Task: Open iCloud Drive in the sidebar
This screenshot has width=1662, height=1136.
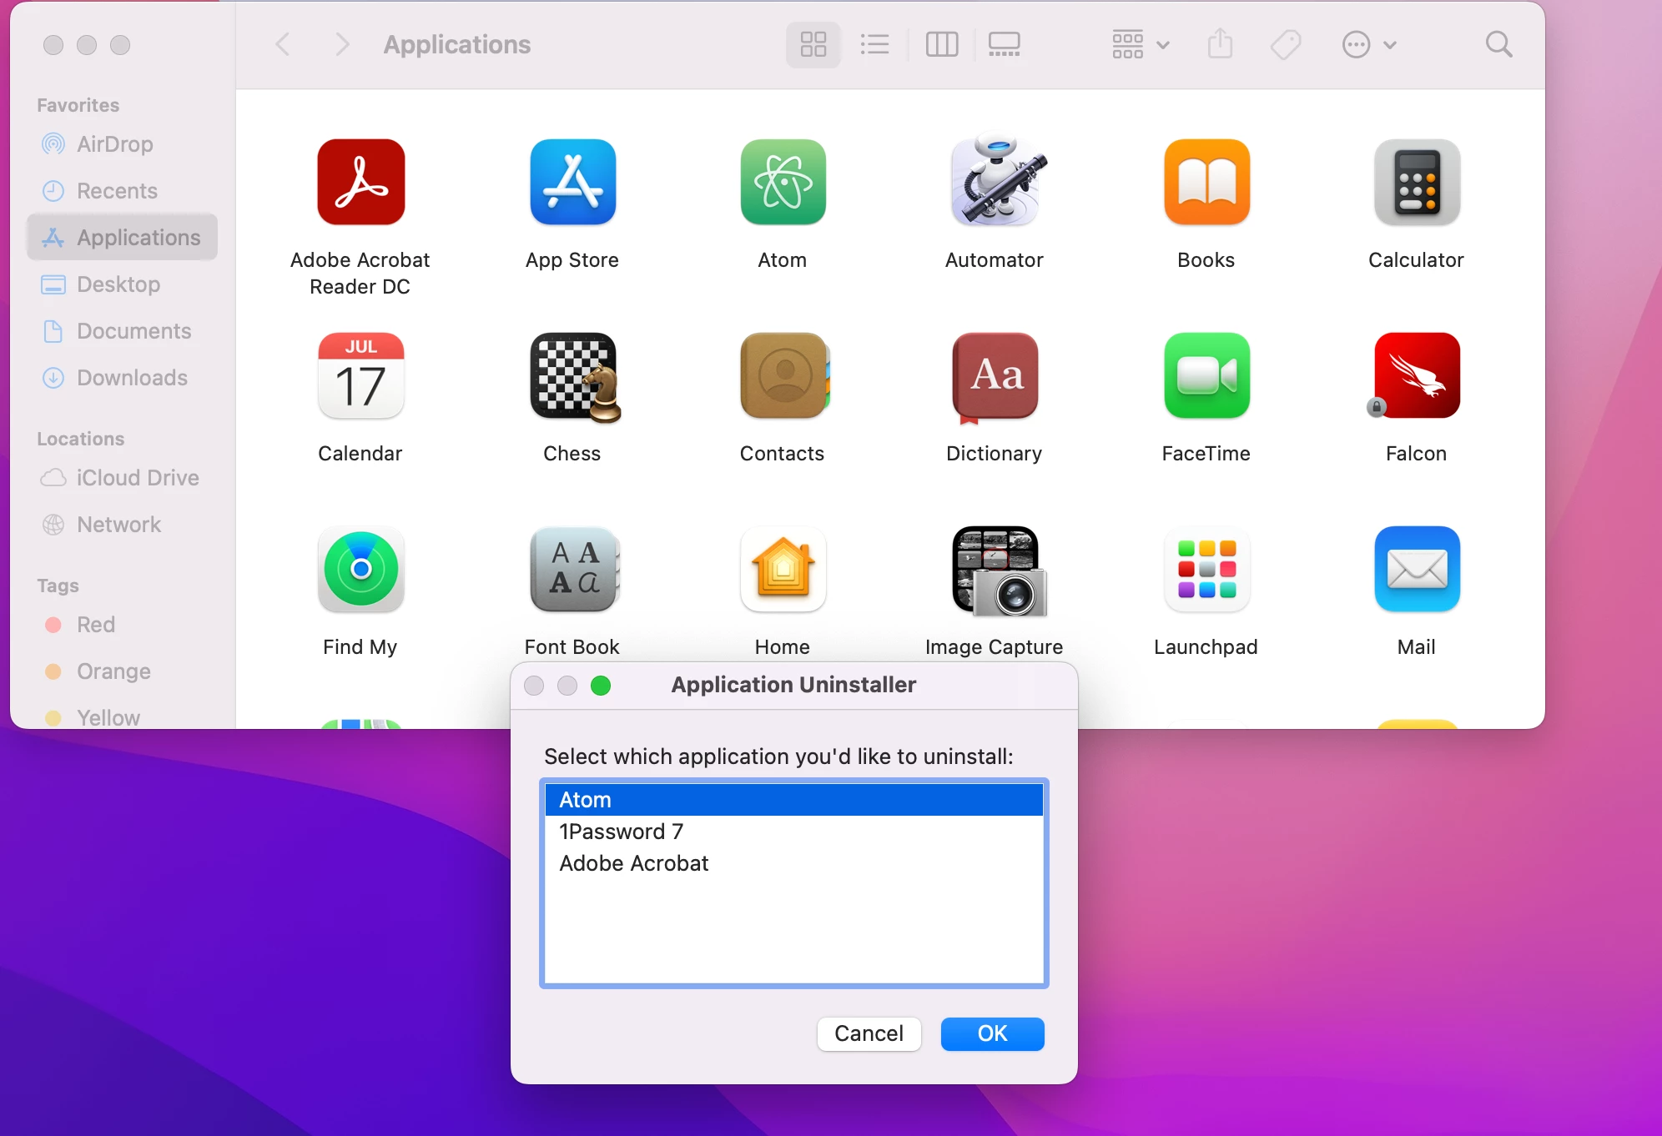Action: 122,478
